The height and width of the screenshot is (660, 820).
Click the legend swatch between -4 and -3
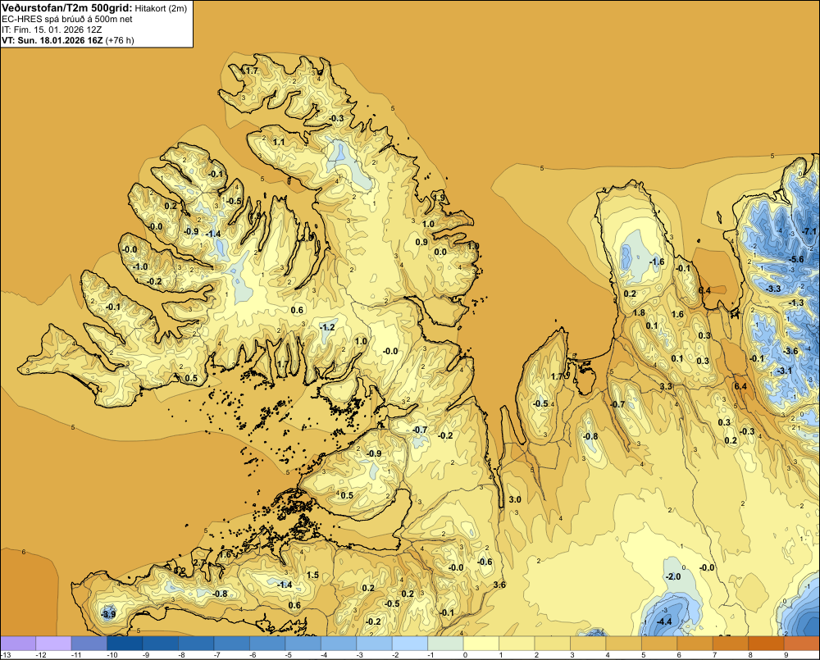[339, 644]
